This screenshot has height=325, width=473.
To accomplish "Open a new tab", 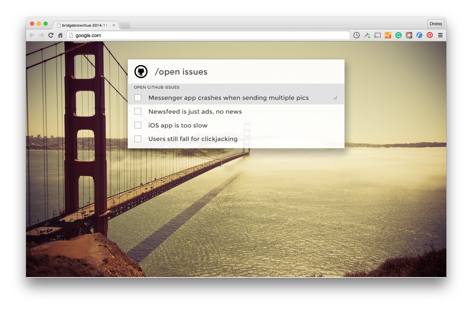I will (125, 25).
